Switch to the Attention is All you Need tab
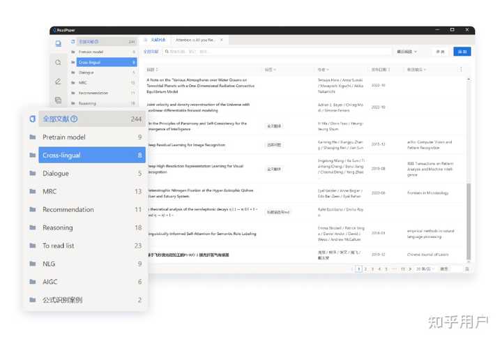 pos(195,40)
